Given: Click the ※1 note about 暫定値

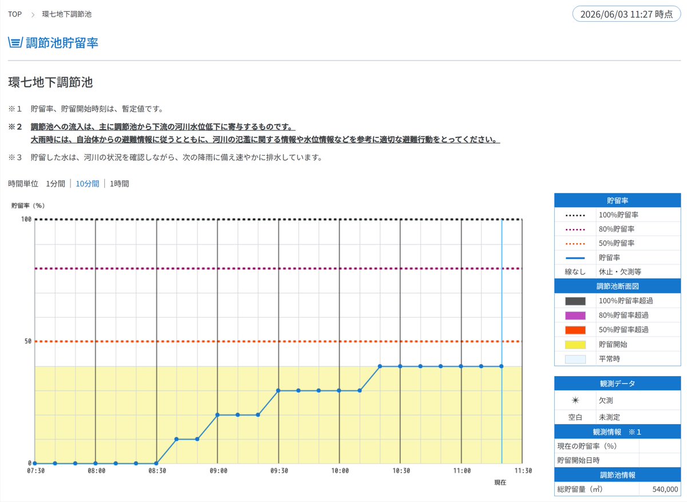Looking at the screenshot, I should (98, 108).
